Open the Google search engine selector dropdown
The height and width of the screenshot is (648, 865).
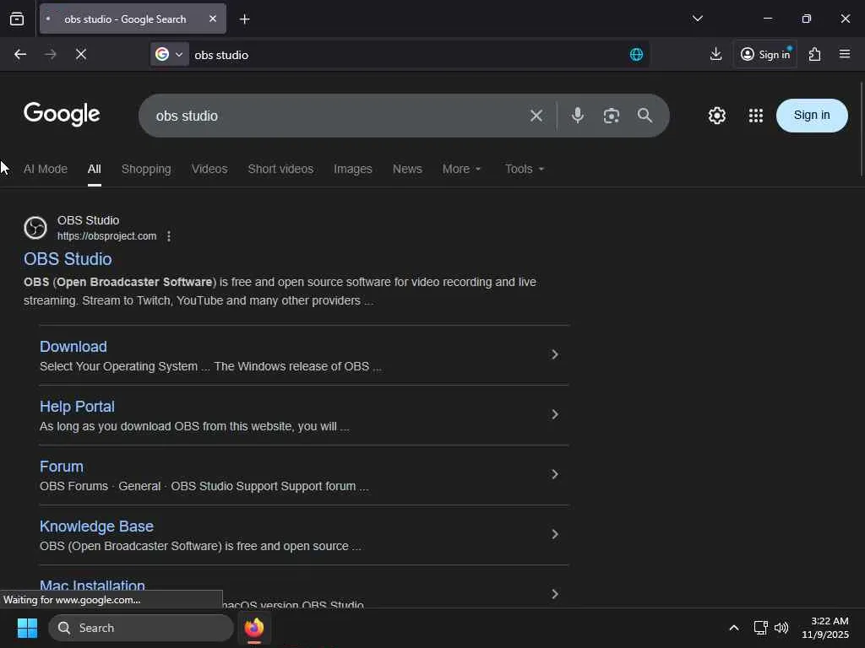[x=169, y=55]
